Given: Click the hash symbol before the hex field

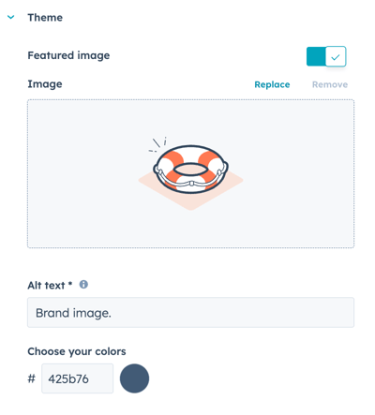Looking at the screenshot, I should click(x=32, y=378).
